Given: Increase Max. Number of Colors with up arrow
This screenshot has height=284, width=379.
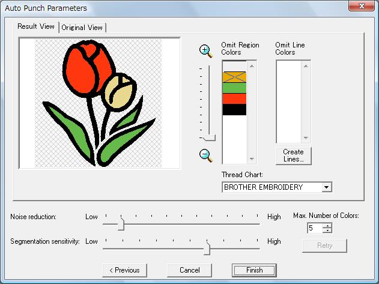Looking at the screenshot, I should pyautogui.click(x=327, y=226).
